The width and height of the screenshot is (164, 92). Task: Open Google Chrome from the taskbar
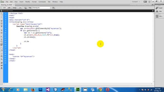(100, 90)
